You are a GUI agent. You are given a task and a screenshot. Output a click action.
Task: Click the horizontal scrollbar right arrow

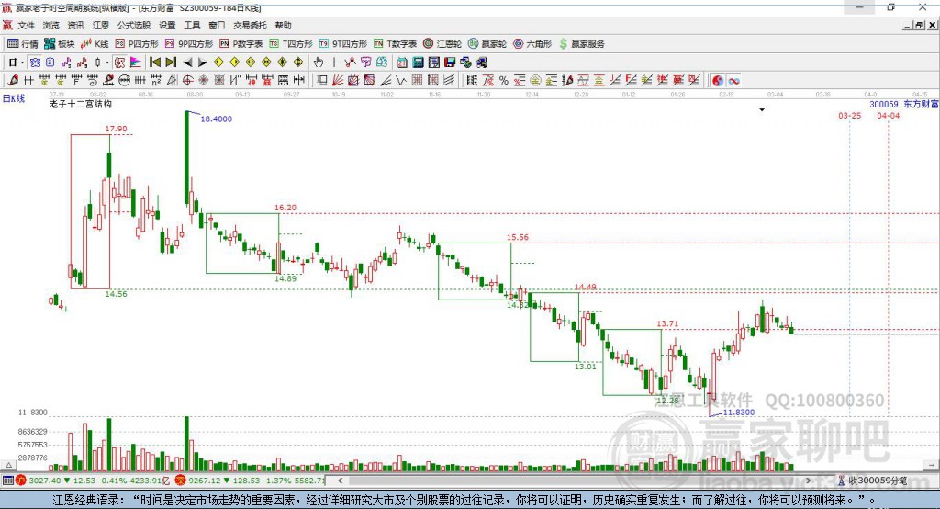tap(808, 481)
